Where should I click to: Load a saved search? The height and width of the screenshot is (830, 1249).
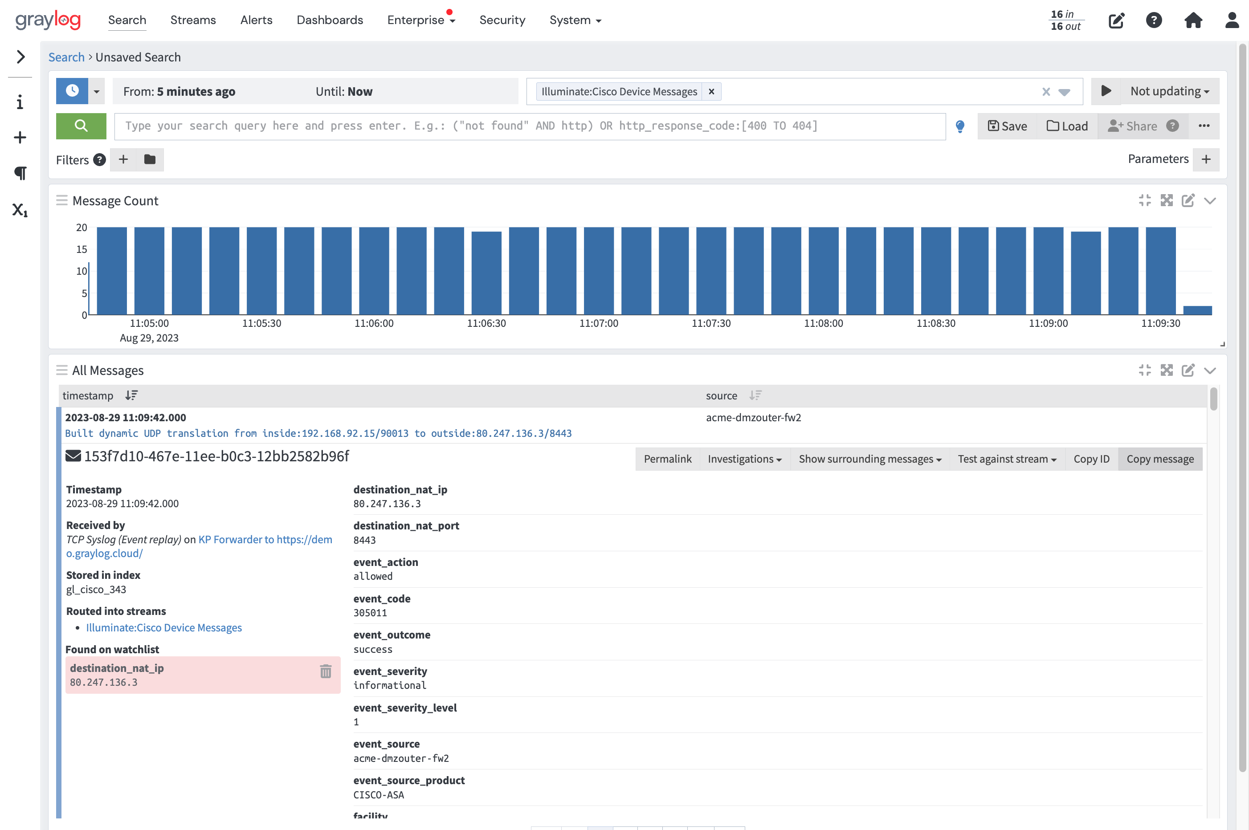pyautogui.click(x=1067, y=126)
